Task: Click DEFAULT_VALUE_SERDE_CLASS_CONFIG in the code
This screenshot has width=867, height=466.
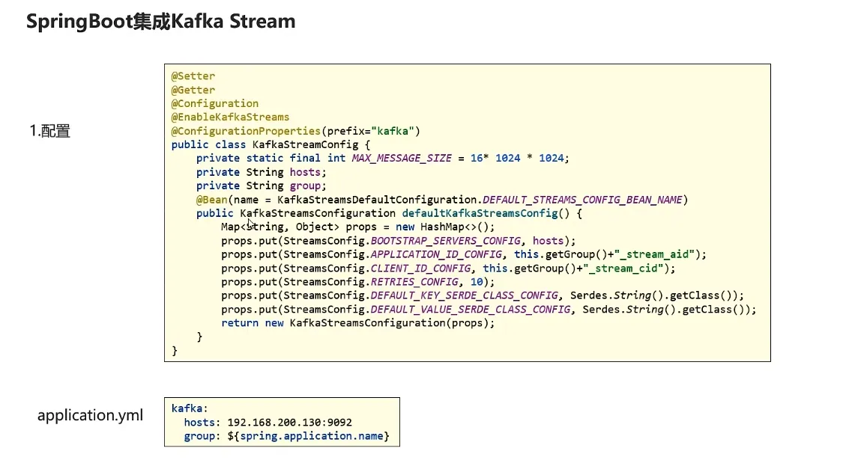Action: click(470, 309)
